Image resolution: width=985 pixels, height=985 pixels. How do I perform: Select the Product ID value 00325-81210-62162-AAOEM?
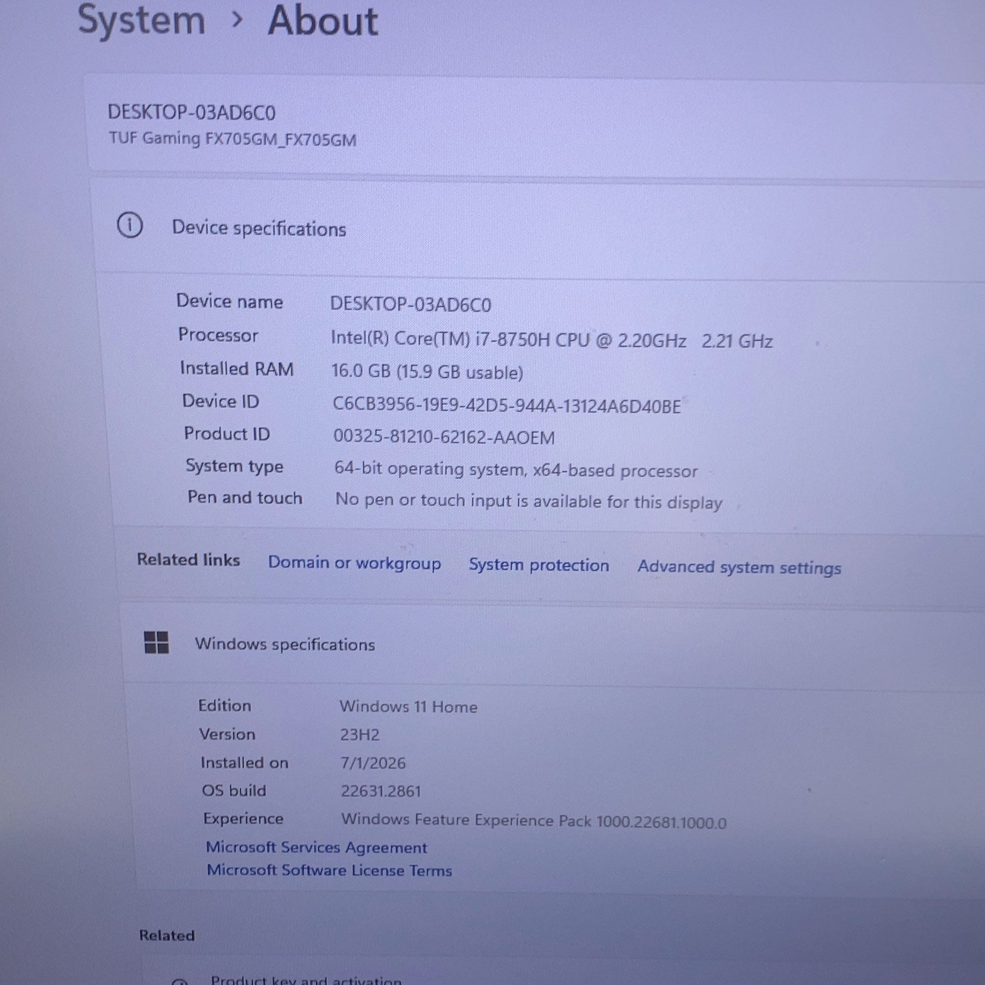[x=444, y=437]
